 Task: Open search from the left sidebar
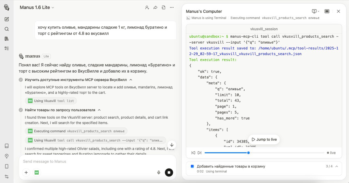(7, 29)
